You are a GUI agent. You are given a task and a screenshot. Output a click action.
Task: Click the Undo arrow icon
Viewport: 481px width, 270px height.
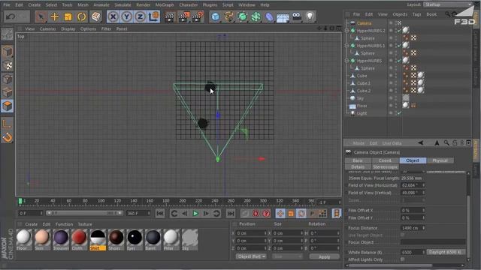pyautogui.click(x=11, y=16)
